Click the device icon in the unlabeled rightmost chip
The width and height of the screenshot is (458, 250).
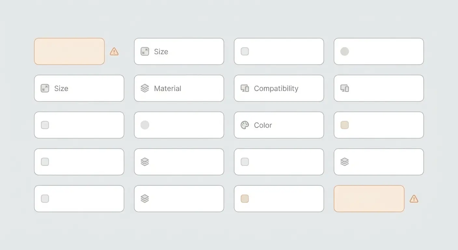[x=344, y=88]
